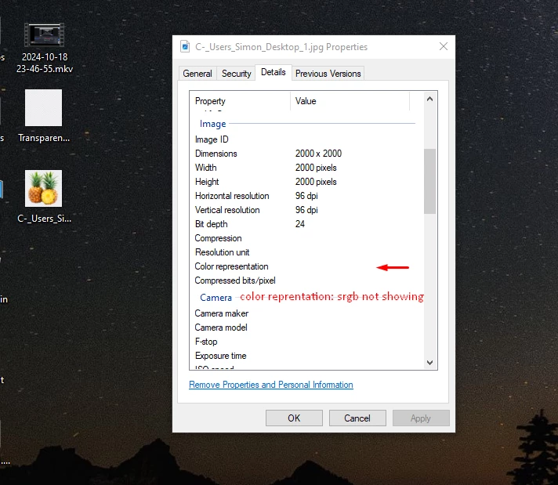The width and height of the screenshot is (558, 485).
Task: Open the 2024-10-18 23-46-55.mkv video desktop icon
Action: coord(44,48)
